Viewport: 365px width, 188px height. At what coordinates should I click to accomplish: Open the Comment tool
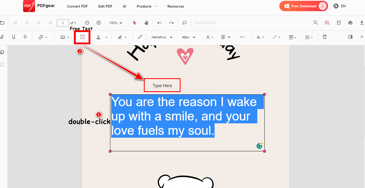point(184,23)
